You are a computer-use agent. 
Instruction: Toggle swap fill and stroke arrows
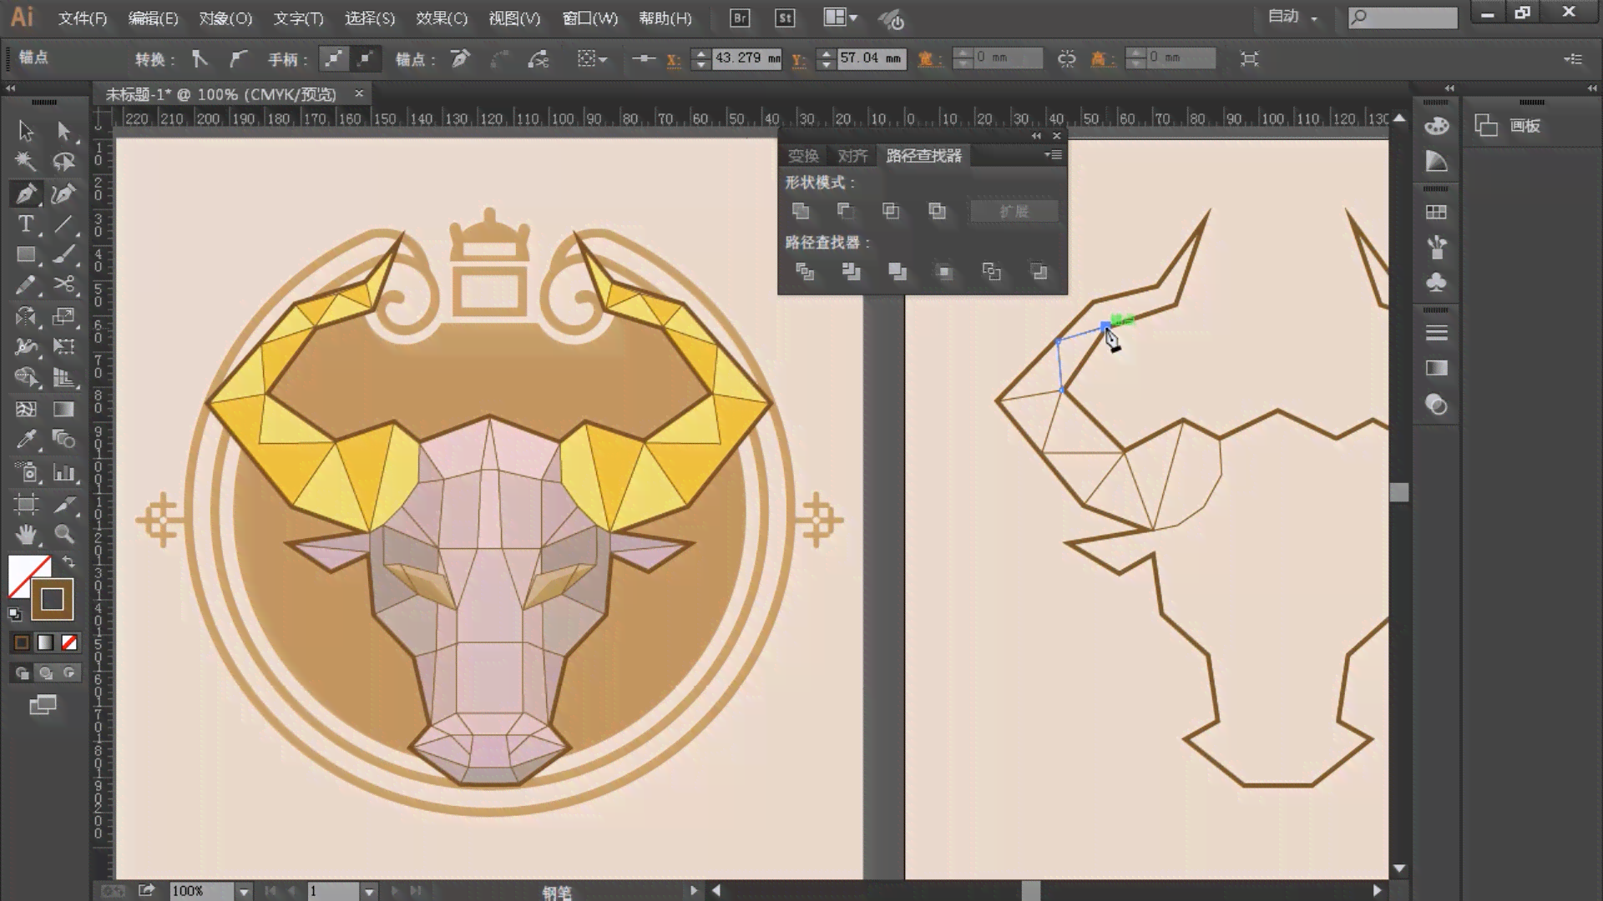coord(67,562)
